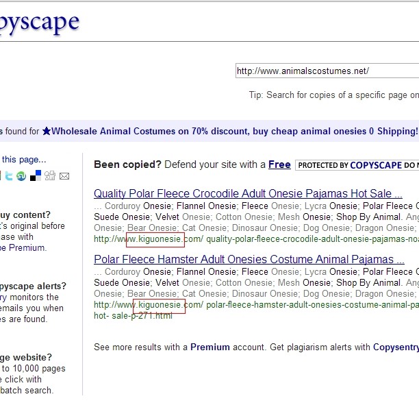Email this page via envelope icon

click(x=64, y=176)
